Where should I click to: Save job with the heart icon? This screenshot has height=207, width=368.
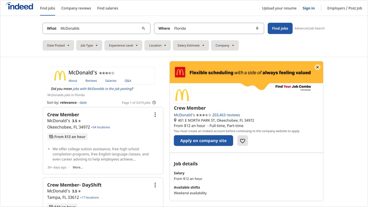(x=242, y=141)
